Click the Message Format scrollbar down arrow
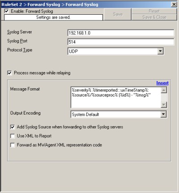Screen dimensions: 179x193 [164, 105]
